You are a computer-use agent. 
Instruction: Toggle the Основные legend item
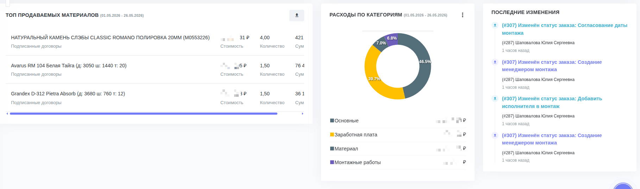tap(344, 121)
